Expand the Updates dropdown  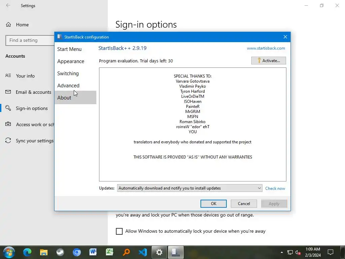pos(189,188)
